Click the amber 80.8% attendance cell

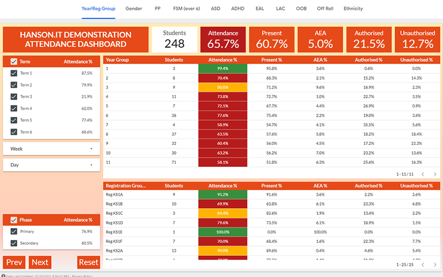click(222, 87)
